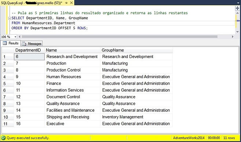Select row header number 7

click(x=8, y=97)
